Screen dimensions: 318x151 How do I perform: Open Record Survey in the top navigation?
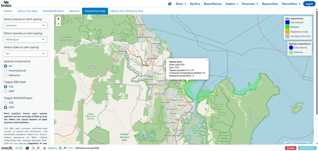pos(213,4)
